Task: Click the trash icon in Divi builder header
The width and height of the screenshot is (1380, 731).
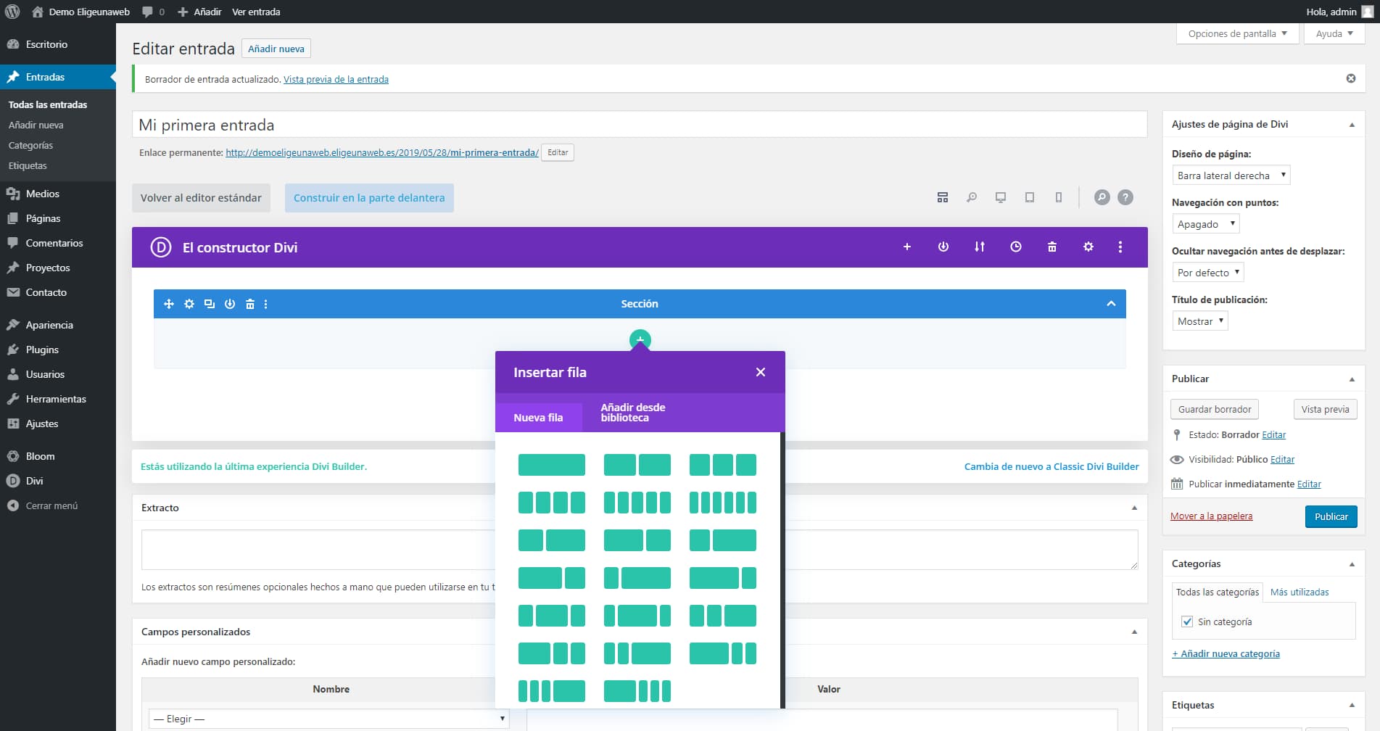Action: (x=1051, y=247)
